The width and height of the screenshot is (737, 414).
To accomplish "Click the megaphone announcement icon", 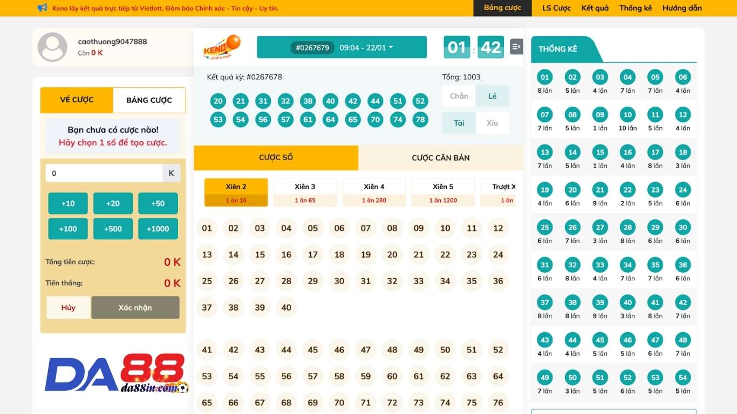I will coord(42,8).
